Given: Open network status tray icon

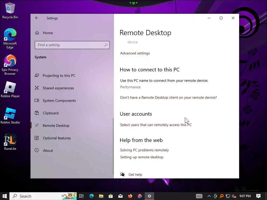Looking at the screenshot, I should coord(228,196).
